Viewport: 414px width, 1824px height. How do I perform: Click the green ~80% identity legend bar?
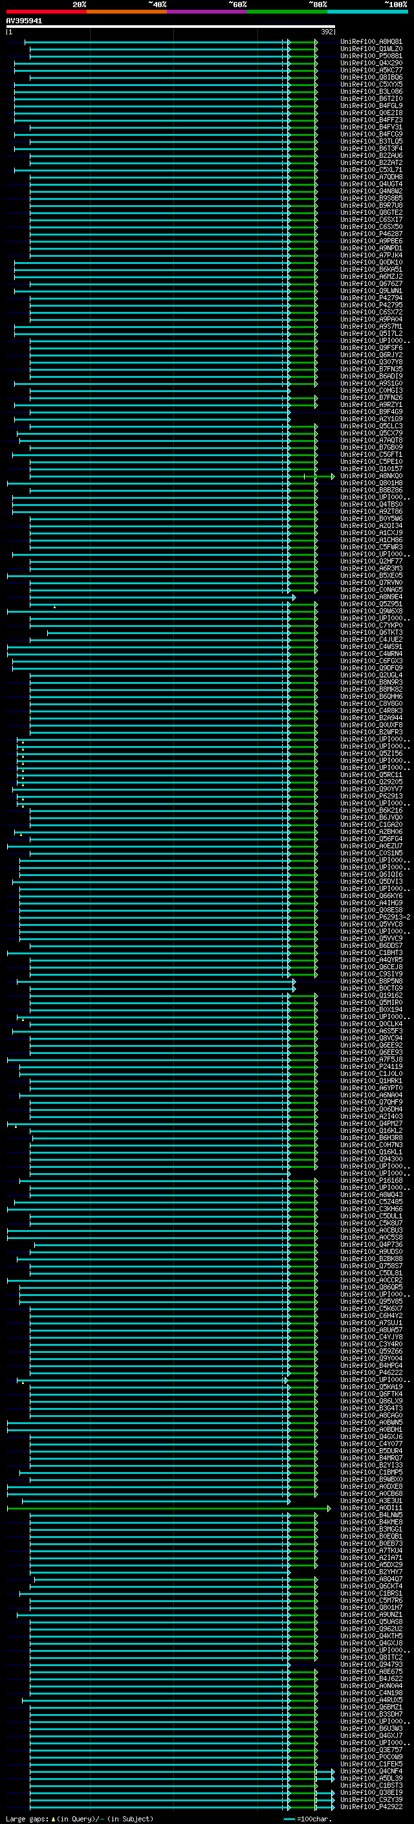pos(287,12)
